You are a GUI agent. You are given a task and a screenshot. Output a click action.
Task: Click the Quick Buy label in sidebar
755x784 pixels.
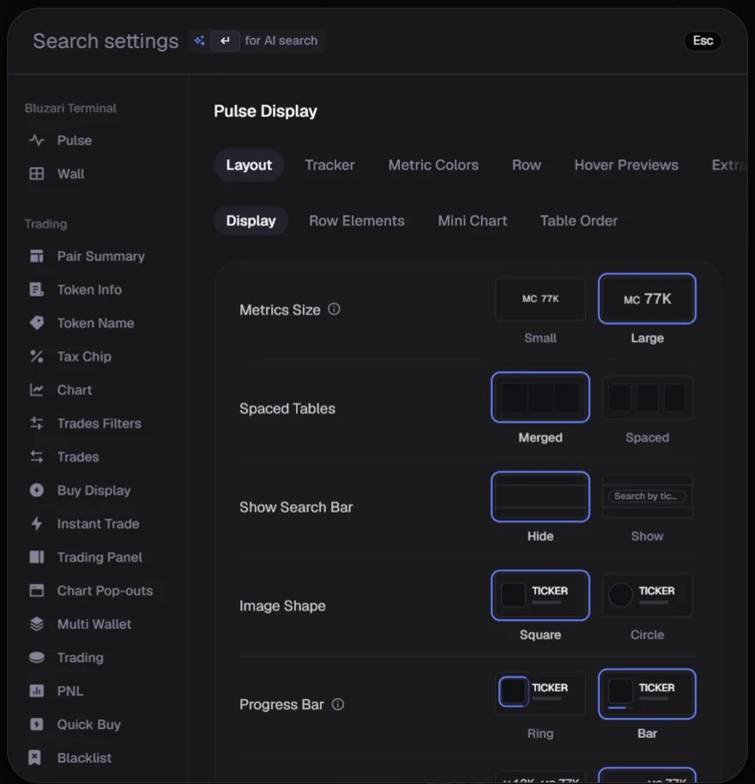click(89, 725)
